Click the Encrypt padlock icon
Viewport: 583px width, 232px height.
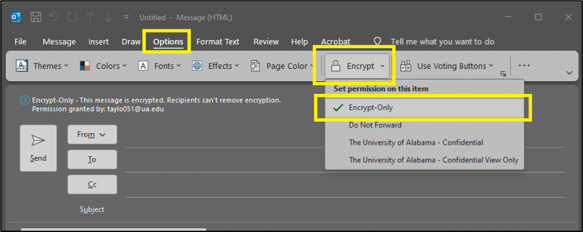click(336, 66)
